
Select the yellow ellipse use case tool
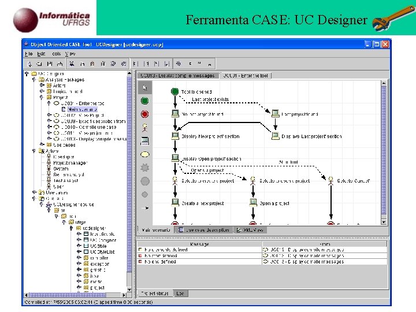145,154
